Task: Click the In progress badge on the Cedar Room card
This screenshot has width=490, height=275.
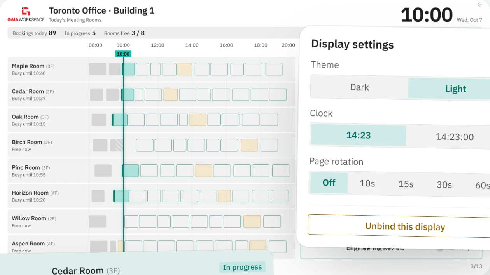Action: coord(242,267)
